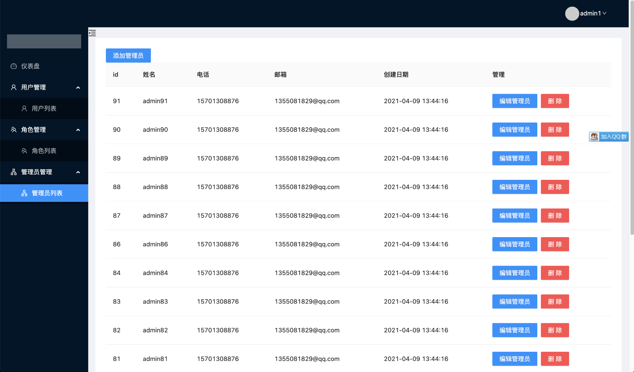Viewport: 634px width, 372px height.
Task: Click the 添加管理员 button
Action: [x=128, y=55]
